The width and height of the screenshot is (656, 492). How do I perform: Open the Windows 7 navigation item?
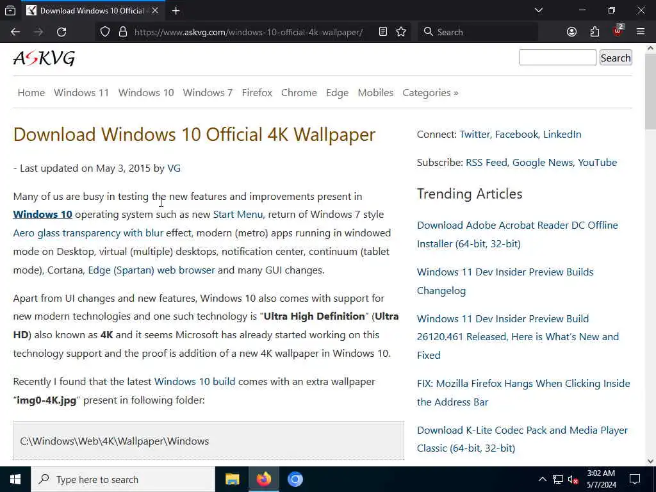coord(208,92)
